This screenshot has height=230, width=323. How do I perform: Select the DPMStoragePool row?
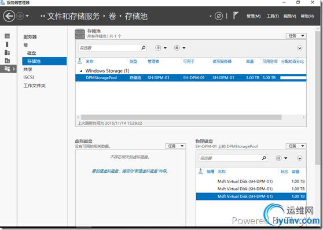191,78
